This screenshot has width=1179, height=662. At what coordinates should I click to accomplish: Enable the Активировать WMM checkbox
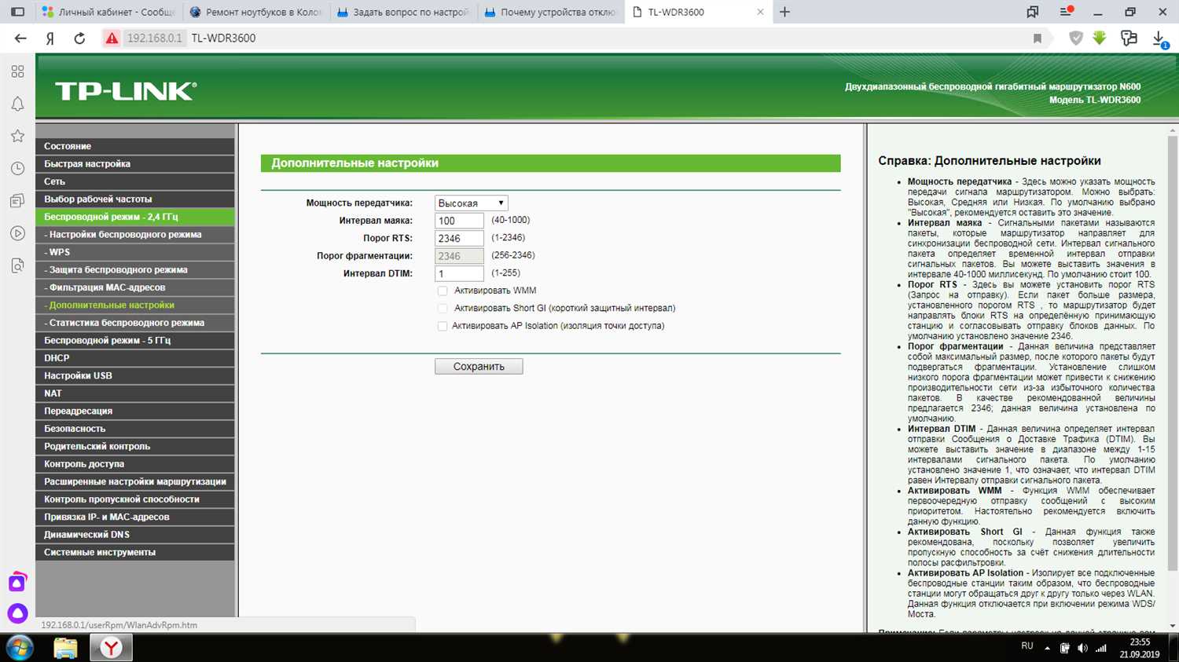pyautogui.click(x=443, y=291)
